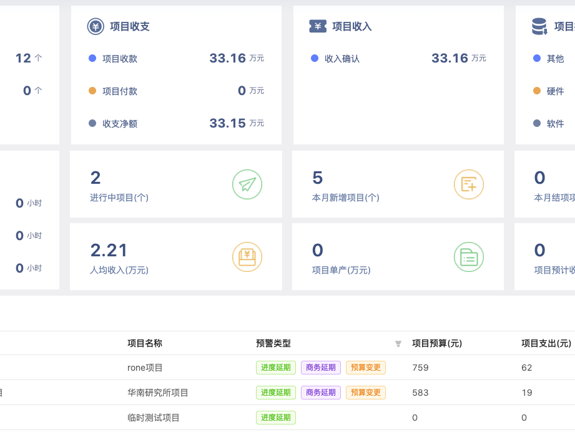Toggle the orange 项目付款 legend dot
The image size is (575, 432).
click(92, 91)
